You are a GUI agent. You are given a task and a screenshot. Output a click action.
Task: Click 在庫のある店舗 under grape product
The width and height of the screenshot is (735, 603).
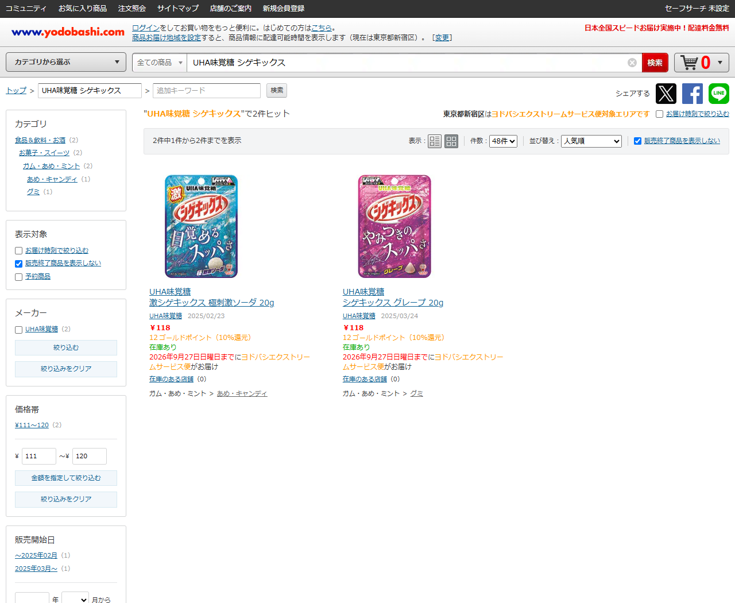click(x=365, y=379)
